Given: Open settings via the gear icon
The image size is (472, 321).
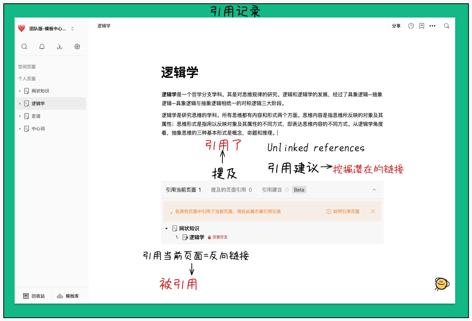Looking at the screenshot, I should (x=77, y=46).
